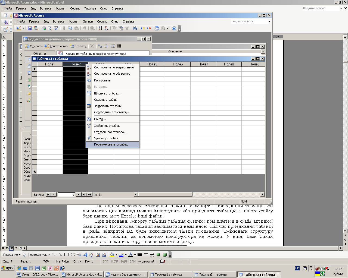Select the Rectangle drawing tool
This screenshot has height=278, width=348.
pos(66,255)
